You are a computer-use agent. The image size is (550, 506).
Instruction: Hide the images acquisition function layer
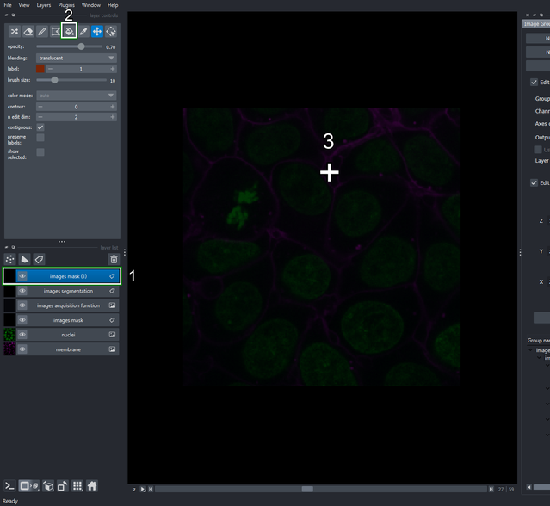click(x=22, y=305)
